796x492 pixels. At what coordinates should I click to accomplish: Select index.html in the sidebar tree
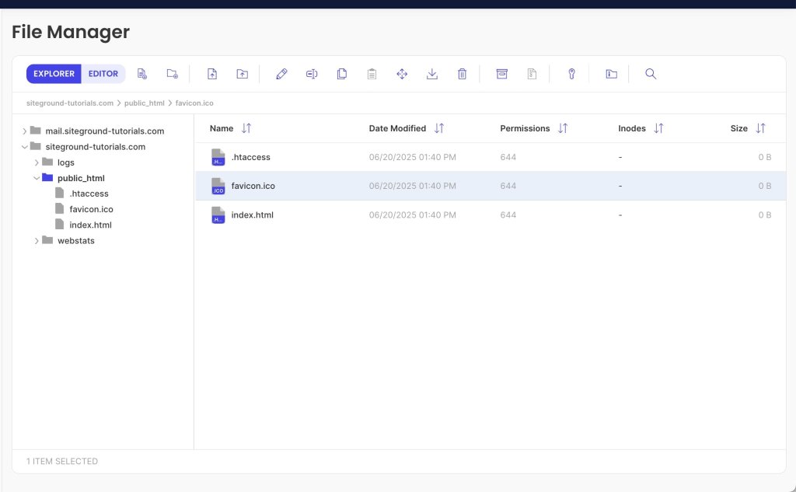90,225
